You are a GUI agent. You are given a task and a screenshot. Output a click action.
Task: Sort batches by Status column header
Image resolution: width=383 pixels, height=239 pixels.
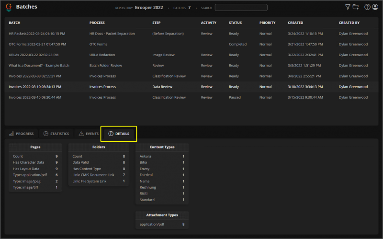click(x=235, y=23)
